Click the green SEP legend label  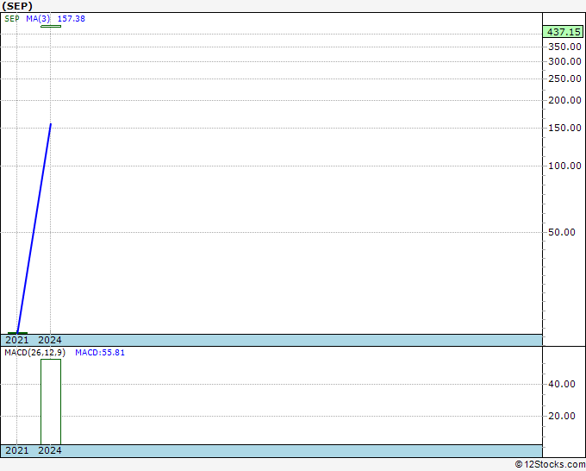[x=12, y=19]
